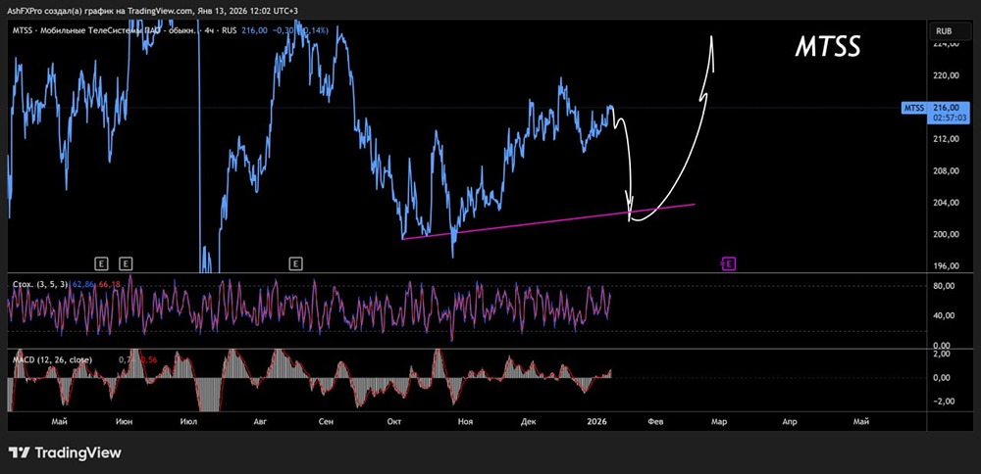Click the Стох. (3, 5, 3) indicator legend
This screenshot has height=474, width=981.
click(x=40, y=284)
